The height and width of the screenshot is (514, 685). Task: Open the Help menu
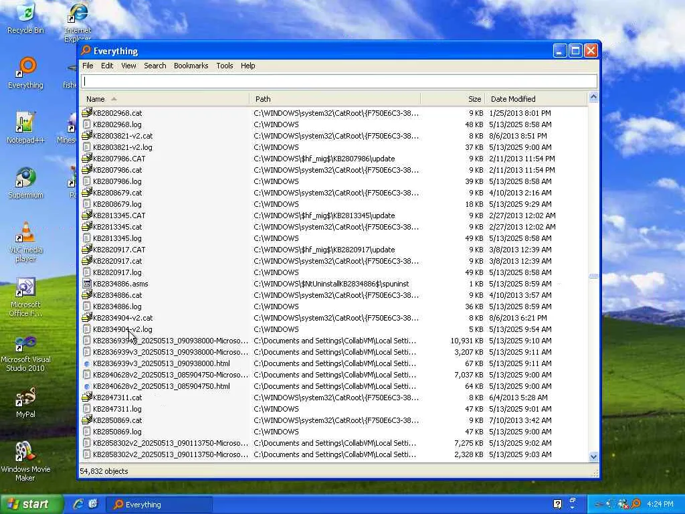pos(248,66)
